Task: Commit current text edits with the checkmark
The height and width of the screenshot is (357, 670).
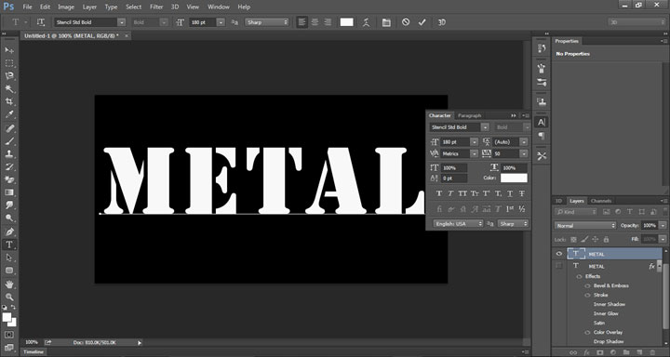Action: coord(422,22)
